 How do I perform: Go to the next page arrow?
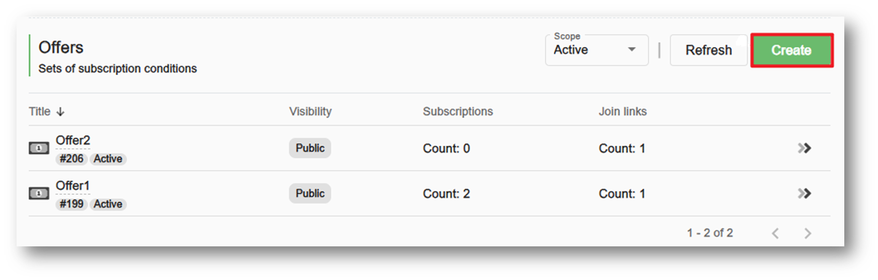[x=807, y=233]
